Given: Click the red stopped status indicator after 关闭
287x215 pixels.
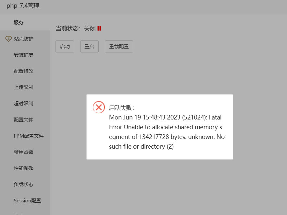Looking at the screenshot, I should [x=99, y=28].
